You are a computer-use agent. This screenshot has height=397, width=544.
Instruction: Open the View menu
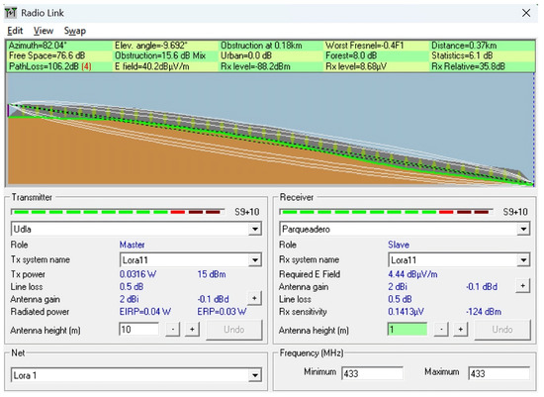coord(44,31)
